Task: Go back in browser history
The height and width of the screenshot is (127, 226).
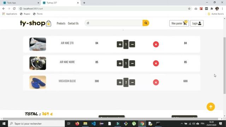Action: [x=4, y=8]
